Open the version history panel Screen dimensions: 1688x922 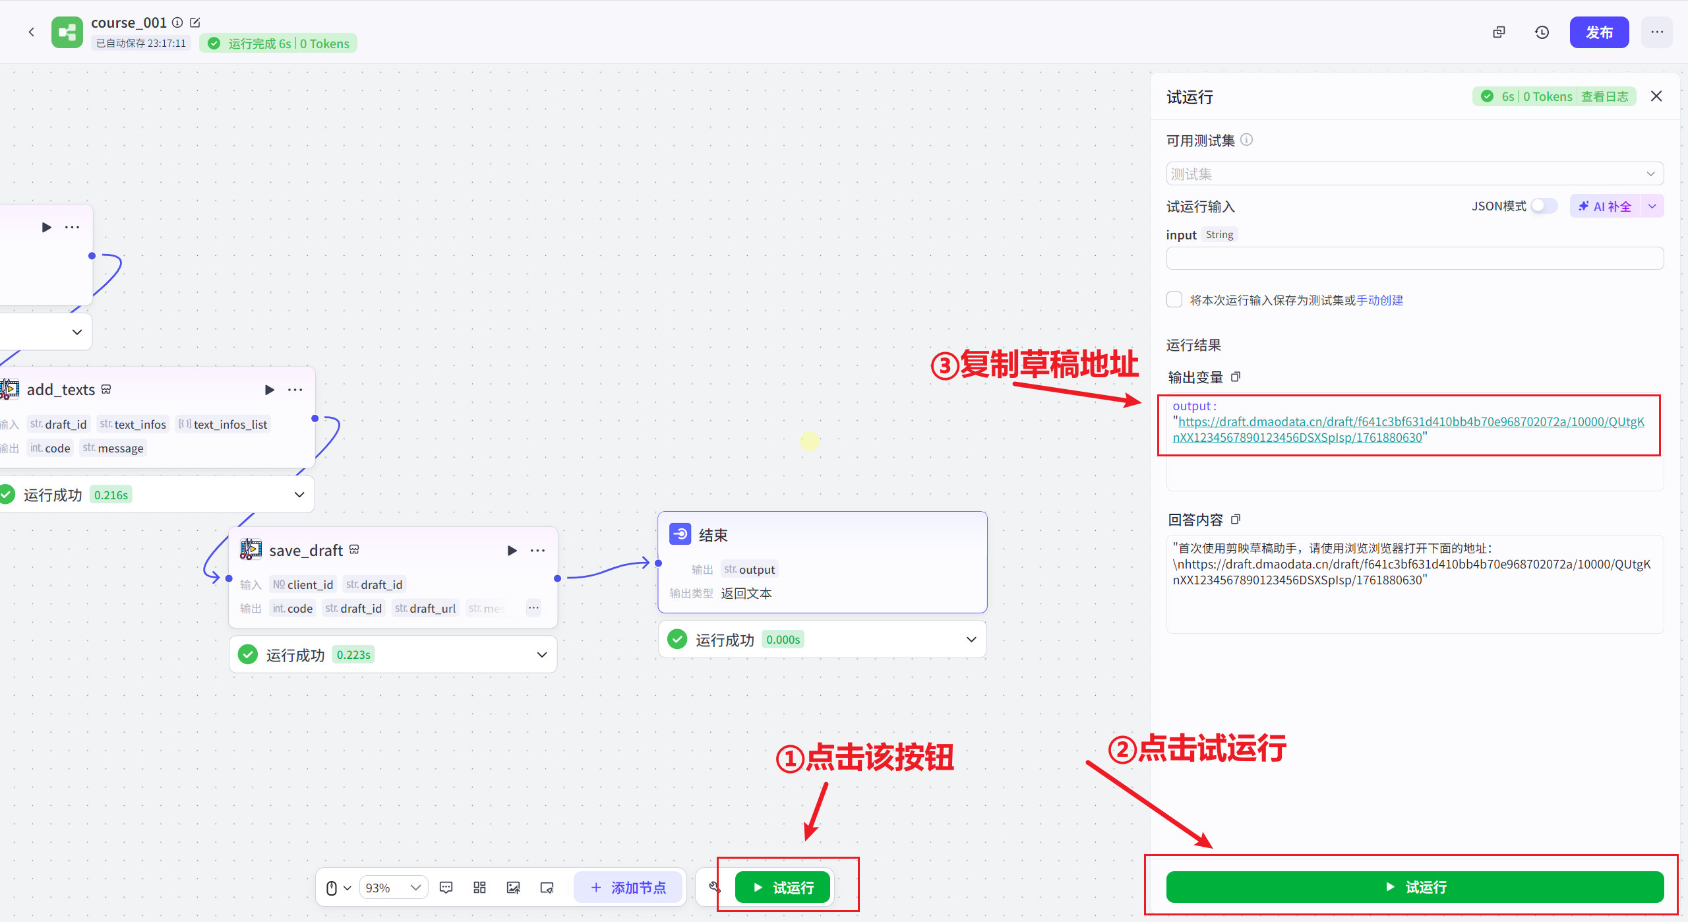1541,32
